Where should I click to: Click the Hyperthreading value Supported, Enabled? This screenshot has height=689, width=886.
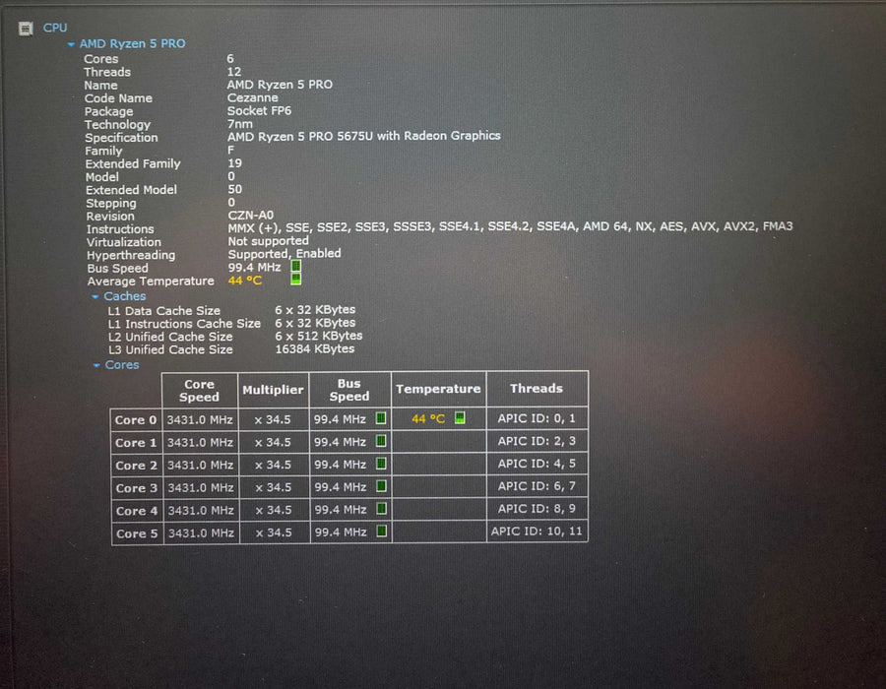pos(285,254)
